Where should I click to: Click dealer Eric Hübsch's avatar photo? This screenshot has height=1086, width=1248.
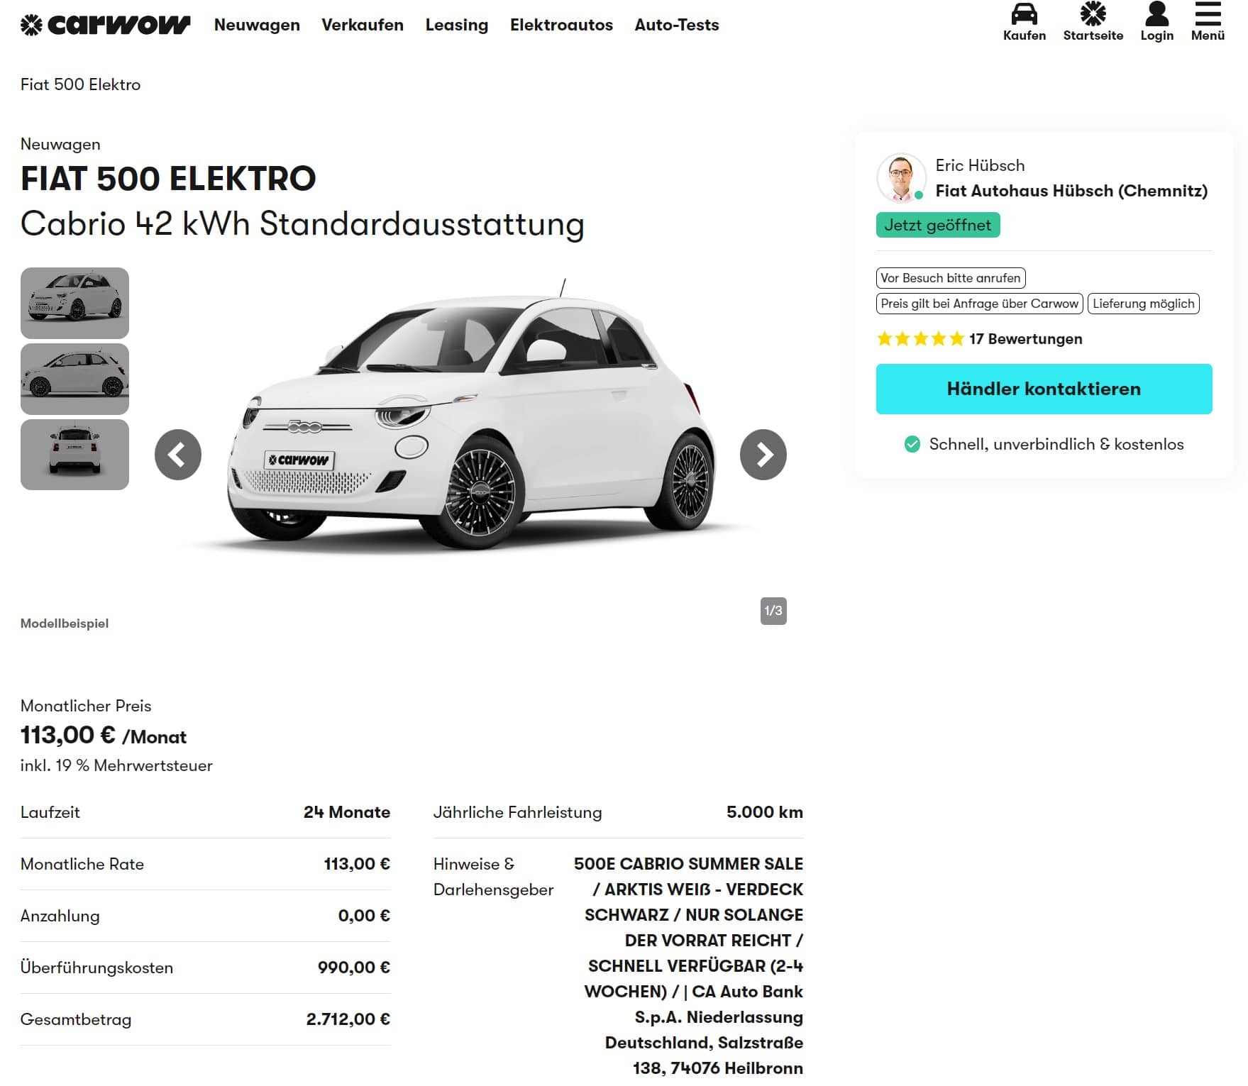tap(901, 177)
